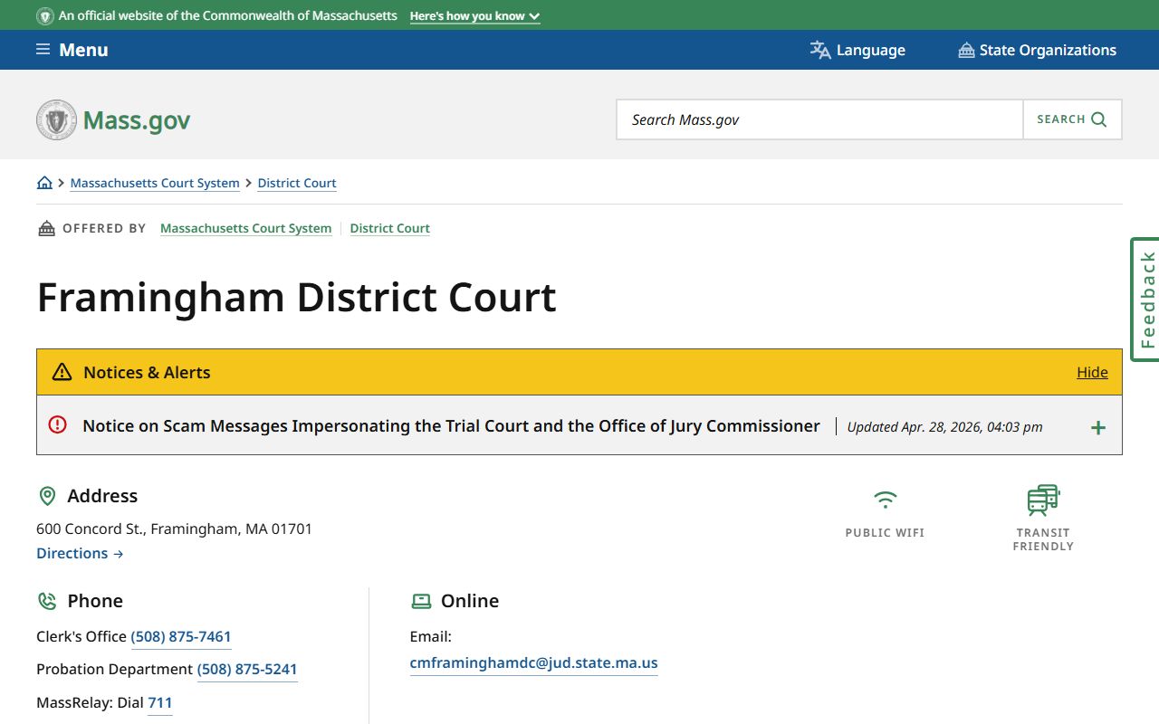Image resolution: width=1159 pixels, height=724 pixels.
Task: Click the notice updated date text
Action: [x=944, y=427]
